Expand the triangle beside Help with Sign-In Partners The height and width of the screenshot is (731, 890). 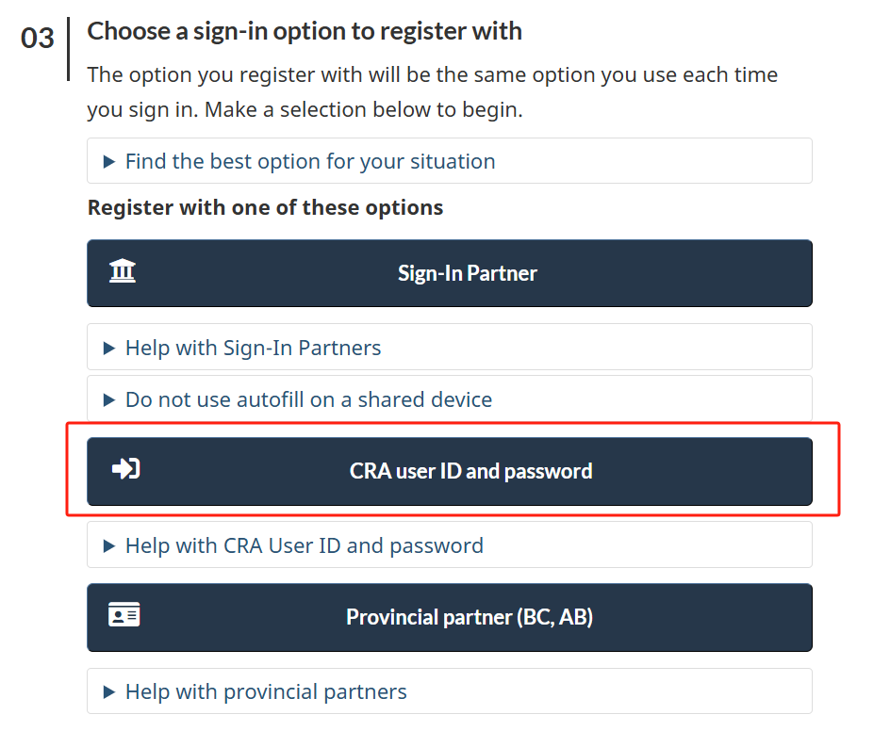pos(109,349)
